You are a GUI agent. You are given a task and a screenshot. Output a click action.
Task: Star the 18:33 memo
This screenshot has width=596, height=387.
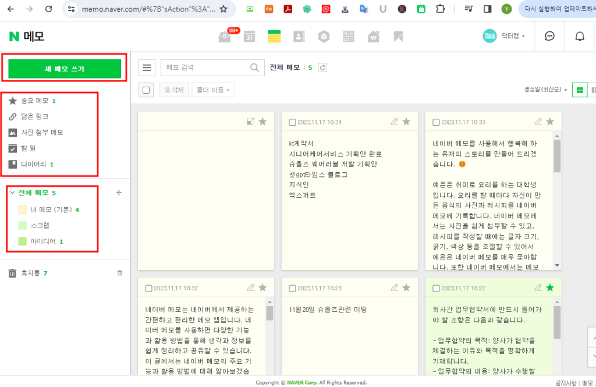(x=550, y=122)
